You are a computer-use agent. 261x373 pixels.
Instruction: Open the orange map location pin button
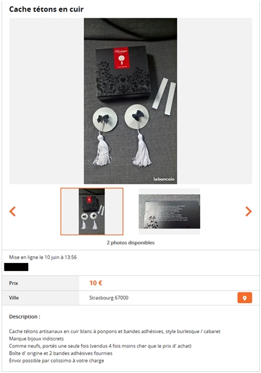pos(244,298)
